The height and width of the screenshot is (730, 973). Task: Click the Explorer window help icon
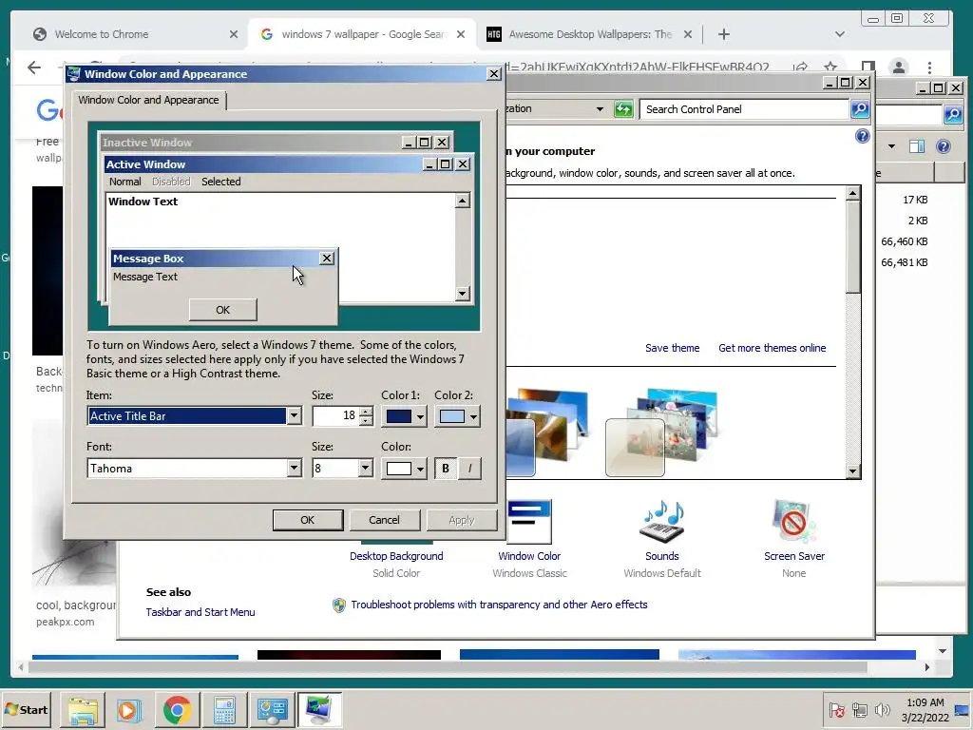tap(944, 146)
